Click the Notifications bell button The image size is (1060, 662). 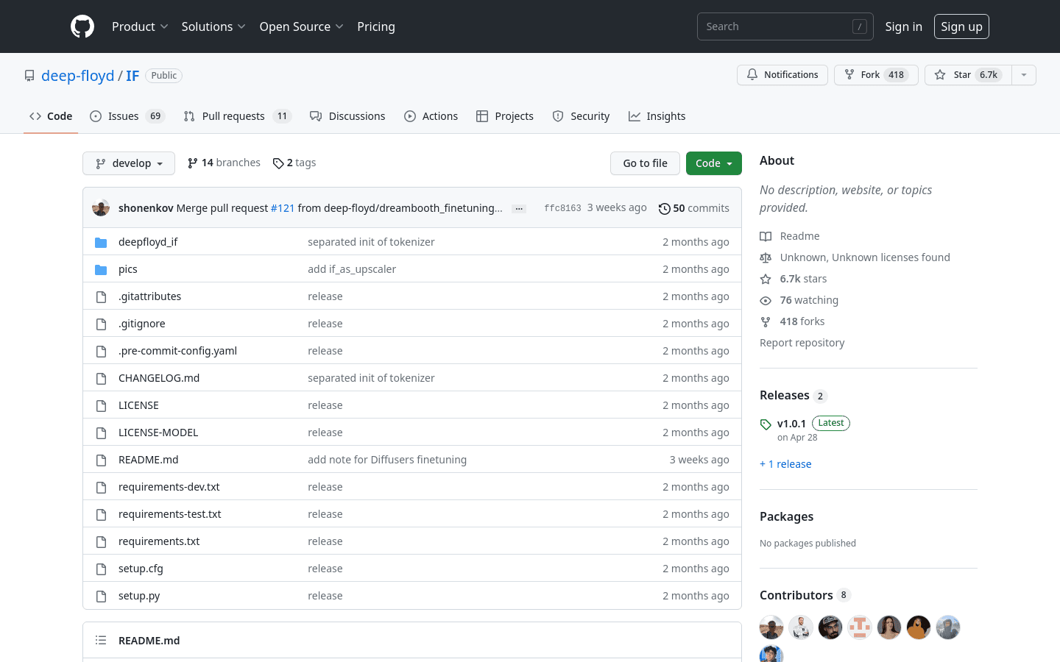pos(782,75)
